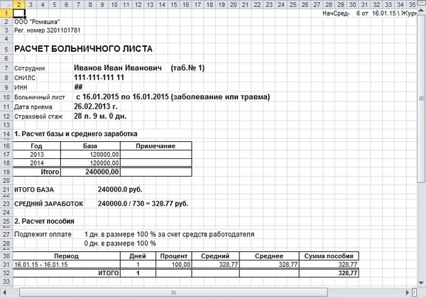
Task: Select column header 2
Action: coord(18,4)
